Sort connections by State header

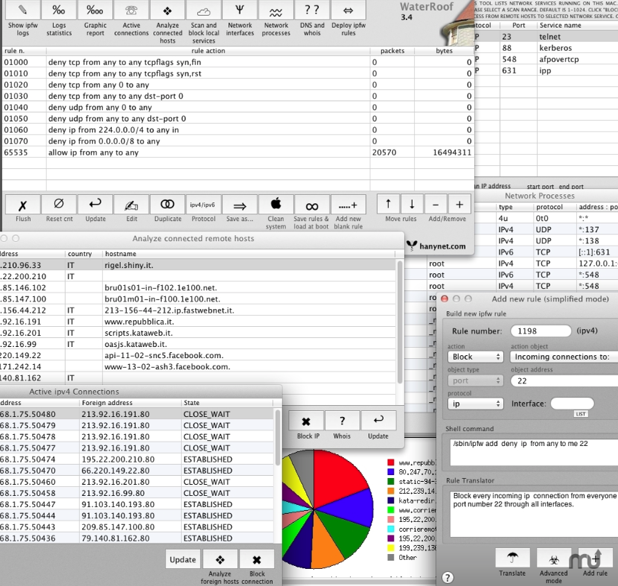tap(226, 403)
